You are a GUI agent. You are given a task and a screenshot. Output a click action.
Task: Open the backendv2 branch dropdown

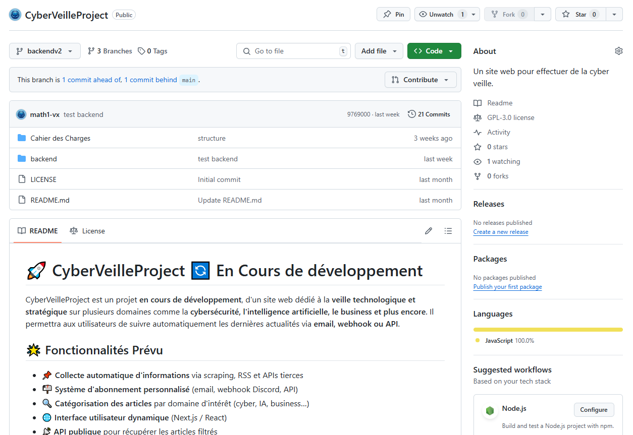point(44,51)
